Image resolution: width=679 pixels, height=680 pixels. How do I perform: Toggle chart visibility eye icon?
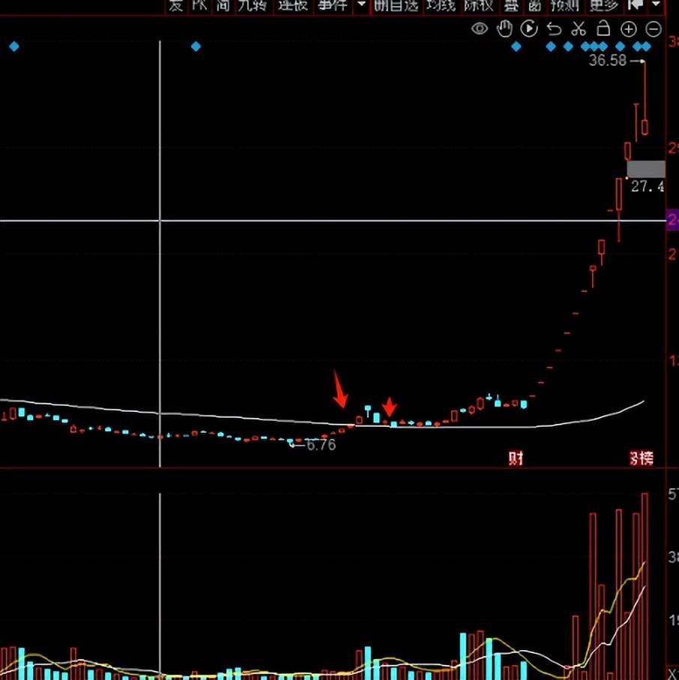point(480,29)
